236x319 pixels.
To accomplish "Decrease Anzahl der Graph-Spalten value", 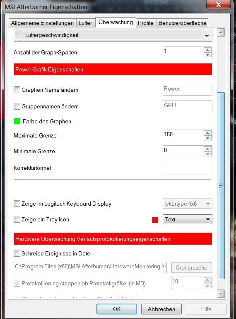I will pos(207,55).
